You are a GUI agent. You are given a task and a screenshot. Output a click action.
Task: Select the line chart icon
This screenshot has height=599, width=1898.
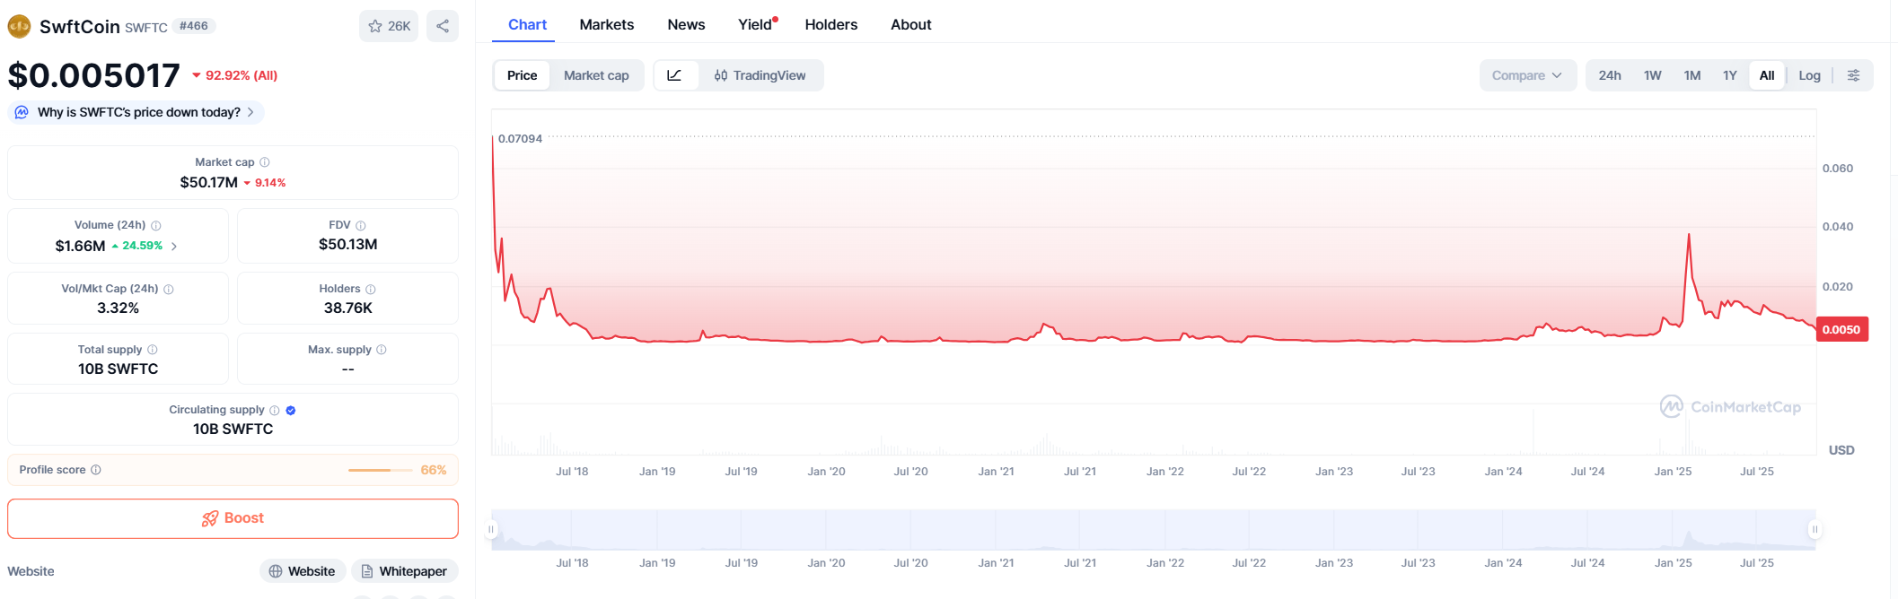tap(674, 75)
